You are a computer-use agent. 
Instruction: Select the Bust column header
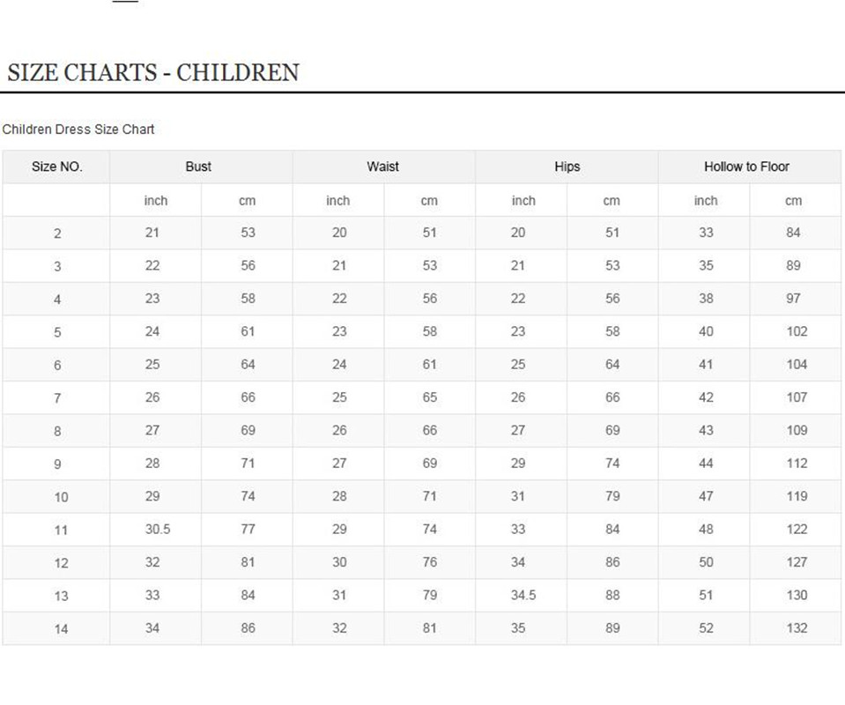click(x=198, y=167)
